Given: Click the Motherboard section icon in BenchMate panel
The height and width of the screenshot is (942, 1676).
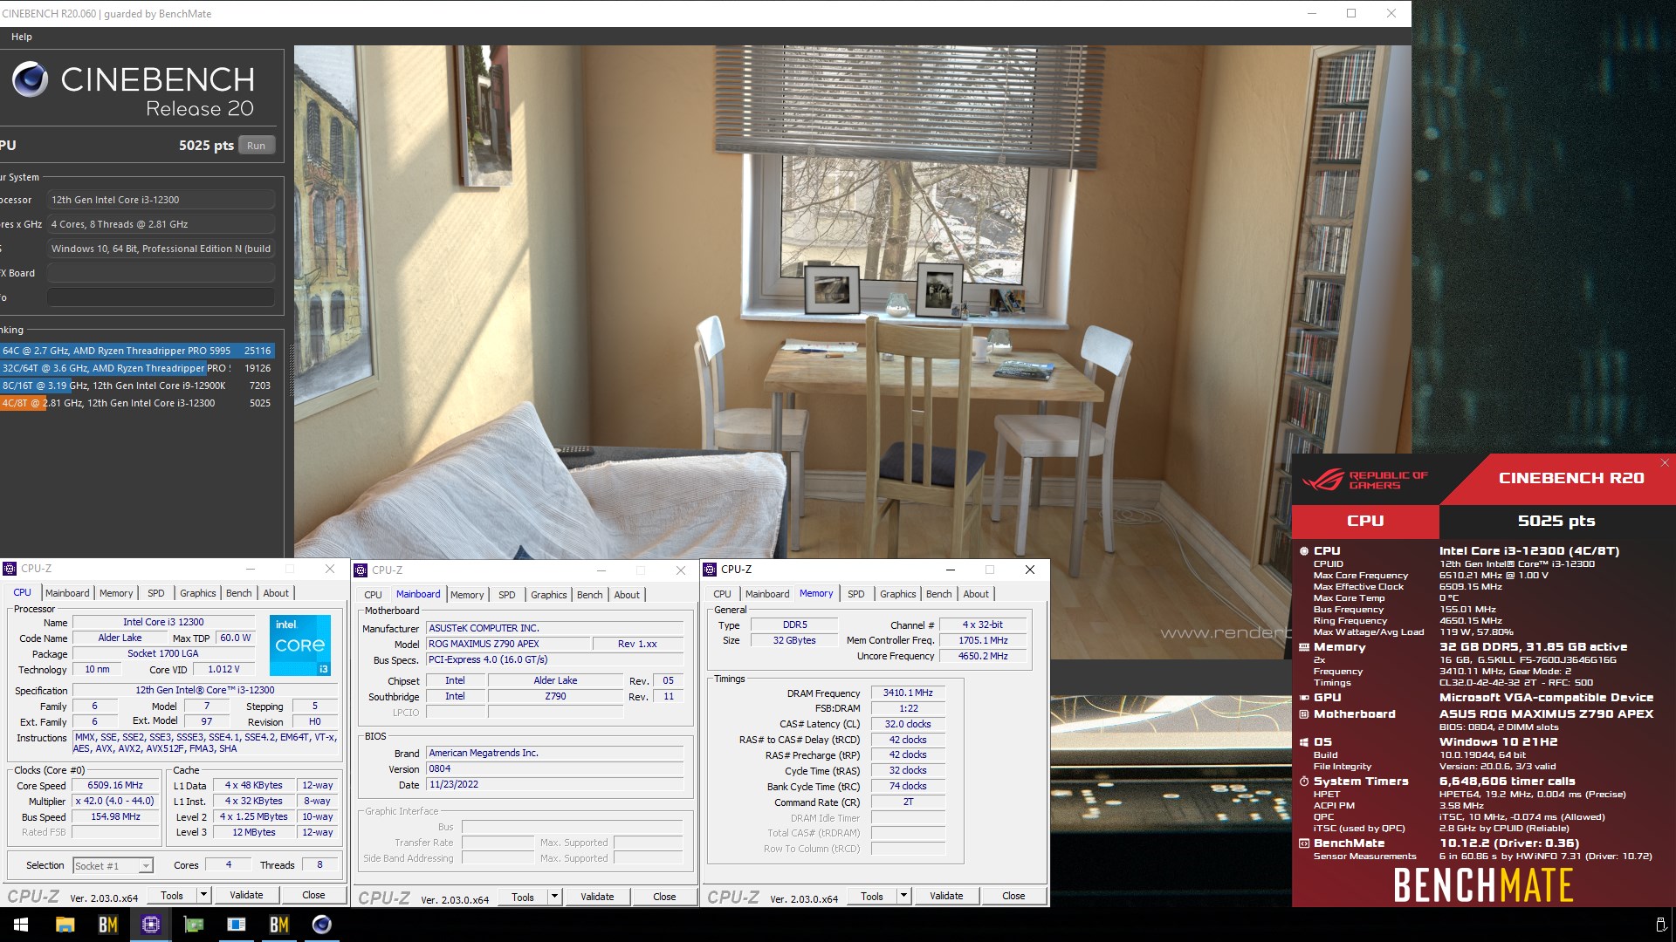Looking at the screenshot, I should [1304, 714].
